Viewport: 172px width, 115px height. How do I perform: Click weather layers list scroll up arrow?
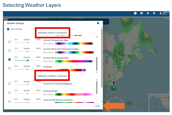point(97,37)
